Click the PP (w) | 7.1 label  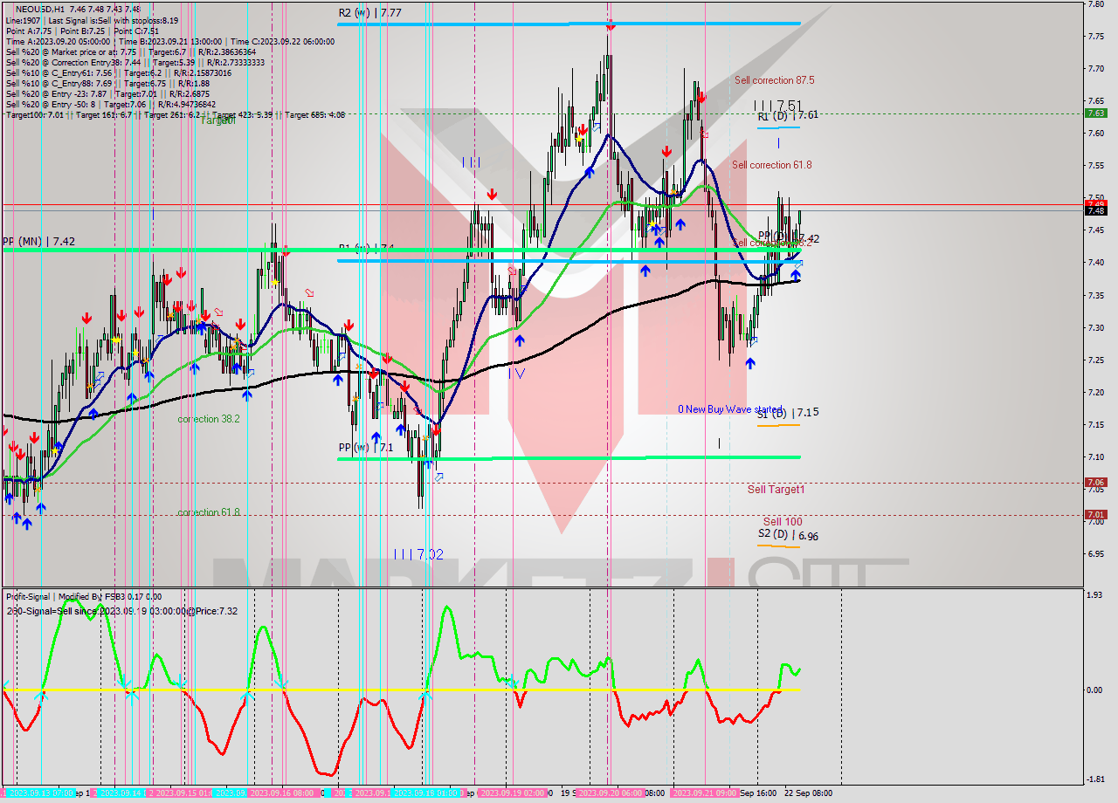(366, 448)
